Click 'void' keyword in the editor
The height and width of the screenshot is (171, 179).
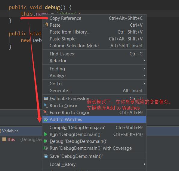[36, 7]
